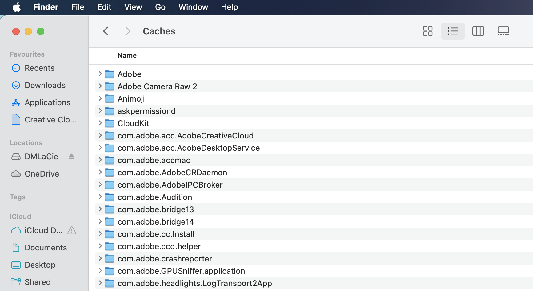
Task: Click the Creative Cloud document icon
Action: pyautogui.click(x=16, y=120)
